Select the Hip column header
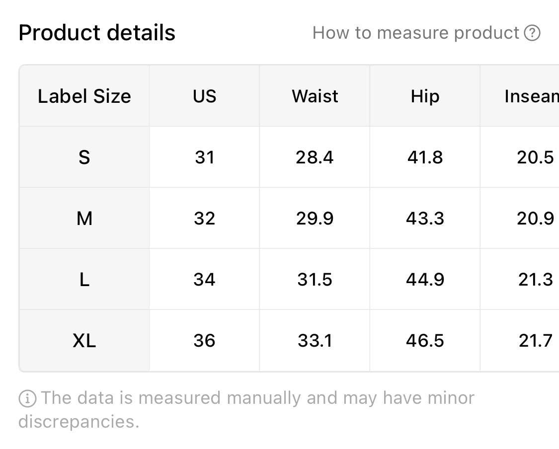559x449 pixels. pos(425,96)
